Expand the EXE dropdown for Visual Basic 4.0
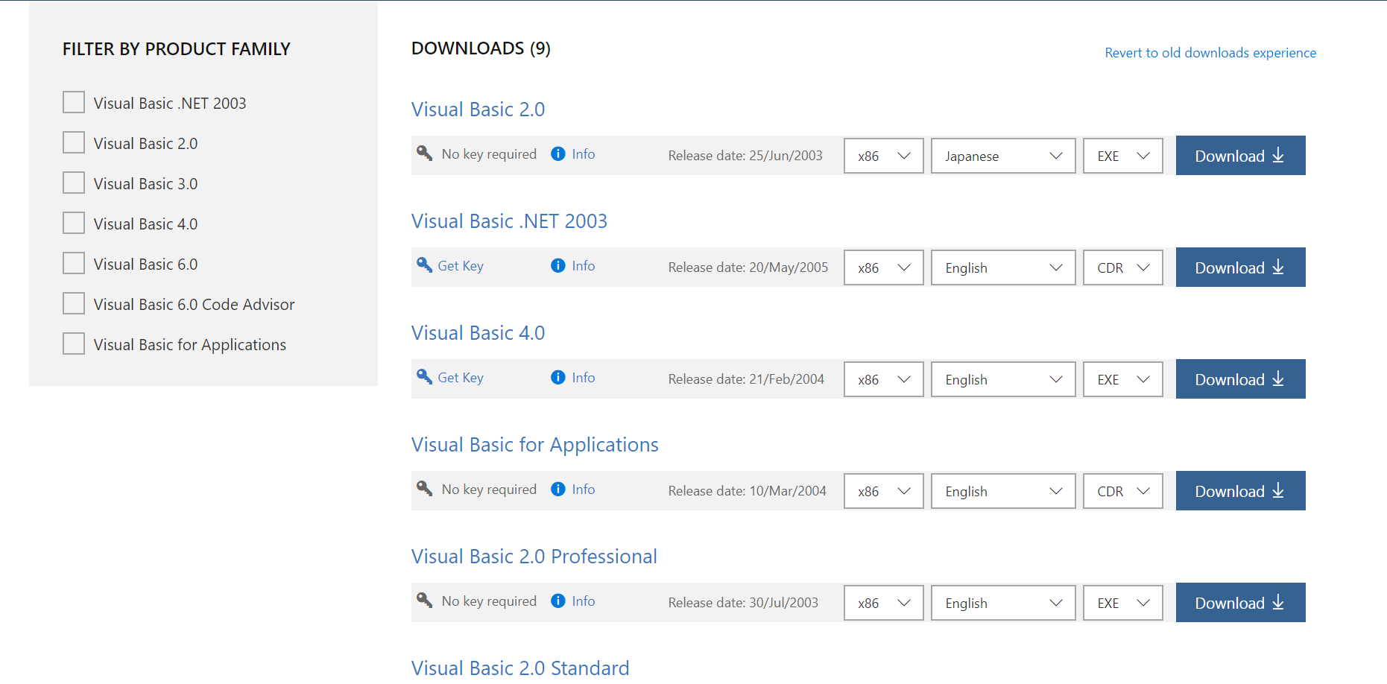 [1123, 379]
